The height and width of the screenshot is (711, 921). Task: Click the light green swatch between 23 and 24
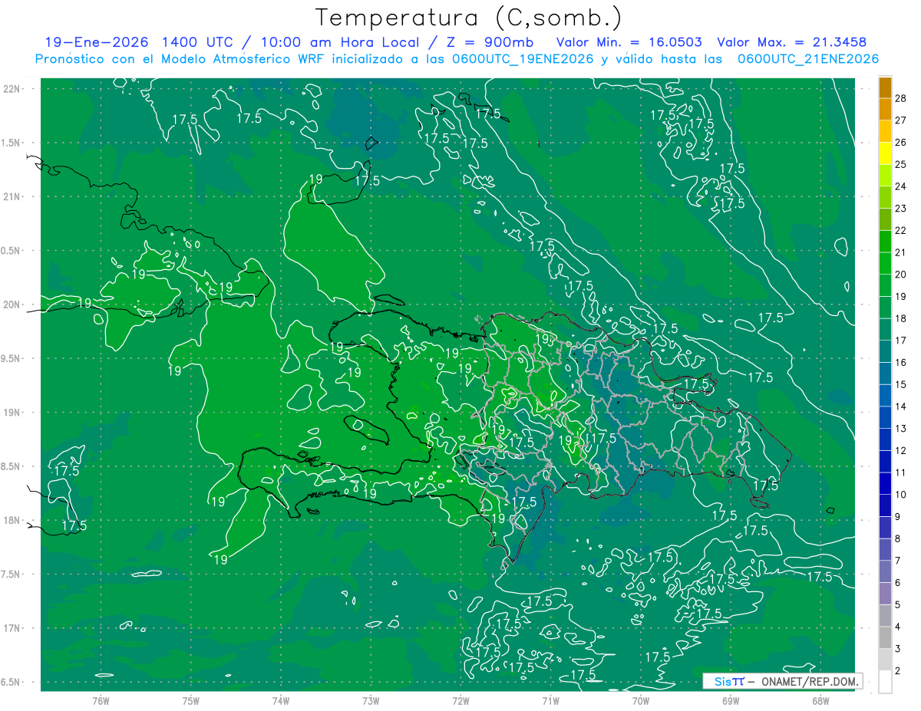(885, 197)
